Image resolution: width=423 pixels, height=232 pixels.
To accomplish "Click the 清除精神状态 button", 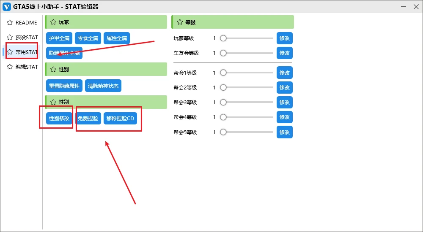I will 103,86.
